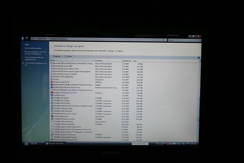Click the MSXML 4.0 SP2 program icon
The width and height of the screenshot is (244, 163).
[52, 76]
